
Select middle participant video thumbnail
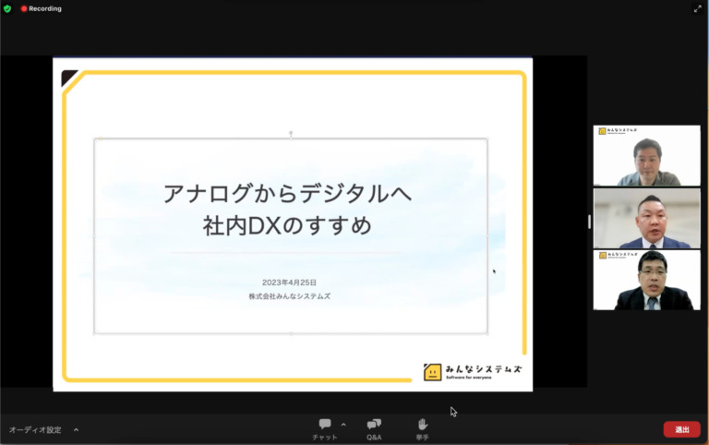[646, 218]
